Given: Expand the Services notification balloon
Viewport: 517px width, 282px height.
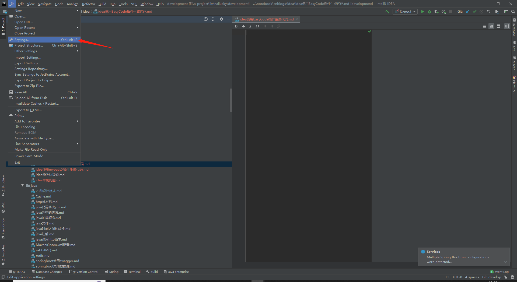Looking at the screenshot, I should point(505,262).
